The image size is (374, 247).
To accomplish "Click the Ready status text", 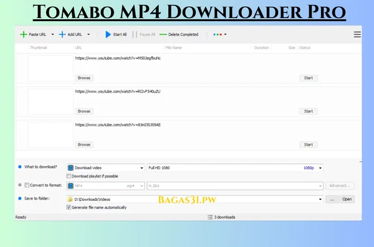I will (21, 217).
